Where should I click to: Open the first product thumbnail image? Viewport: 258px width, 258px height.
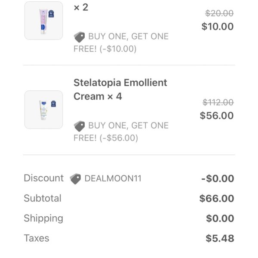[43, 21]
